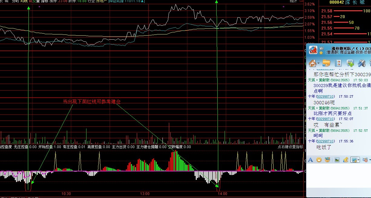Click the 21.58 ask price row
Image resolution: width=371 pixels, height=198 pixels.
click(346, 11)
